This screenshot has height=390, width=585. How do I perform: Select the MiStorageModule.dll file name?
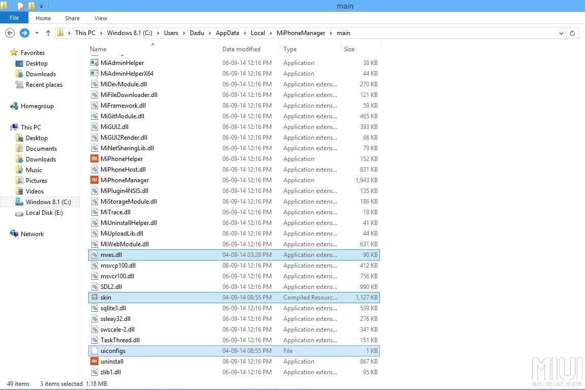tap(128, 201)
